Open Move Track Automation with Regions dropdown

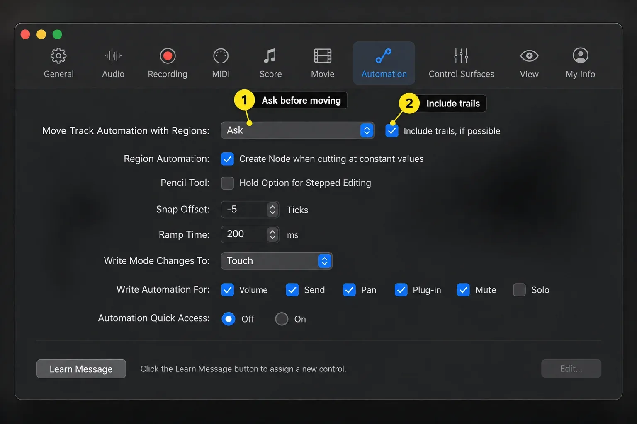[297, 130]
